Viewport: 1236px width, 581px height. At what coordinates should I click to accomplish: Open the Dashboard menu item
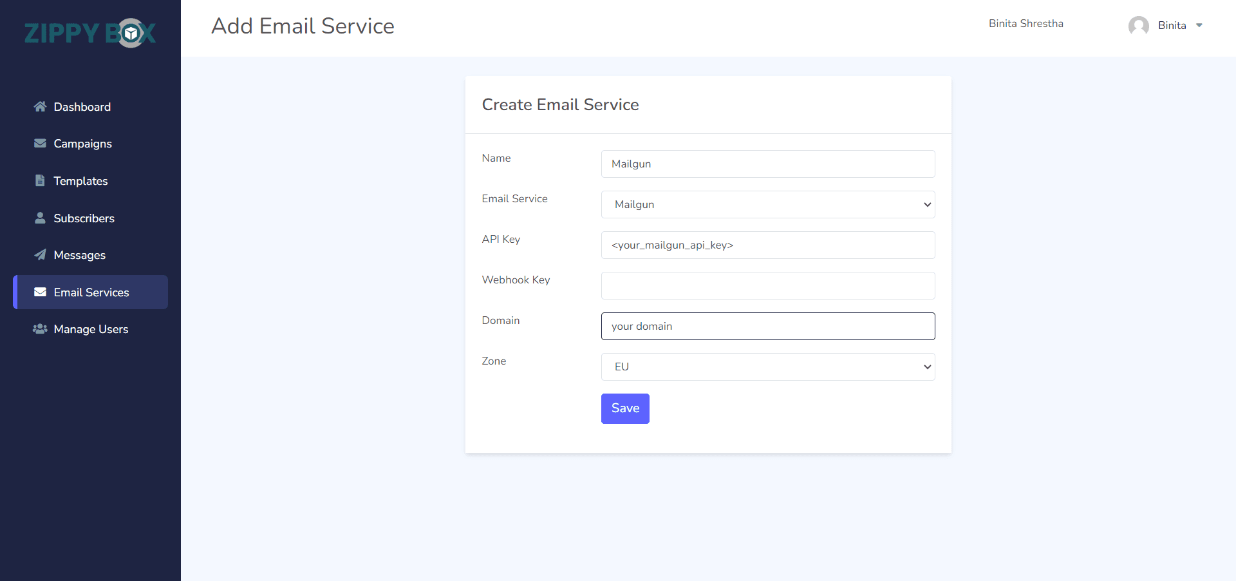click(90, 107)
